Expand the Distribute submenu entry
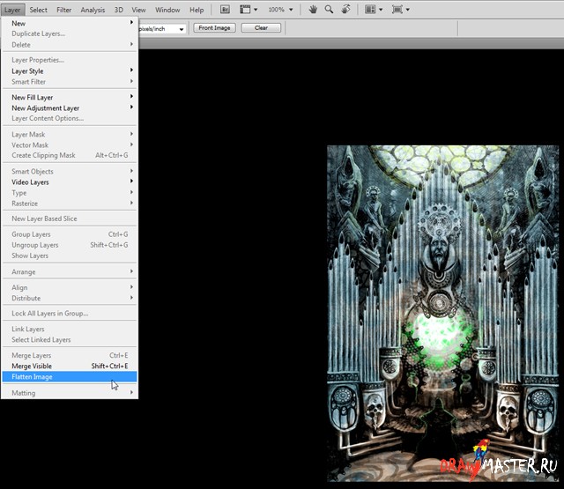This screenshot has height=489, width=564. pos(70,298)
